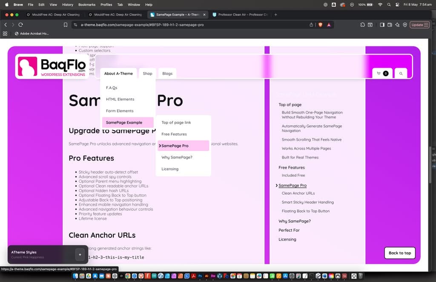Close the SamePage Example tab

204,15
